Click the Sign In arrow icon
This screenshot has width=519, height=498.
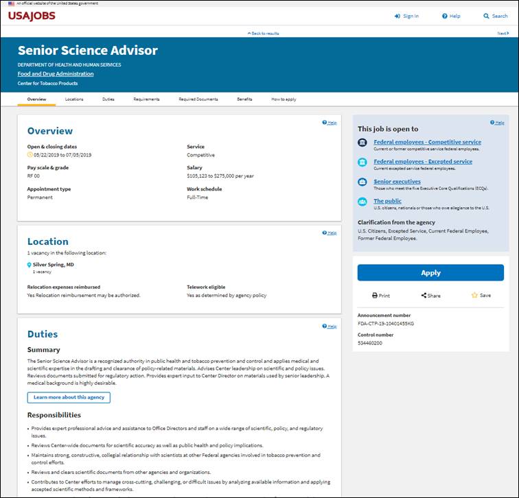point(397,16)
